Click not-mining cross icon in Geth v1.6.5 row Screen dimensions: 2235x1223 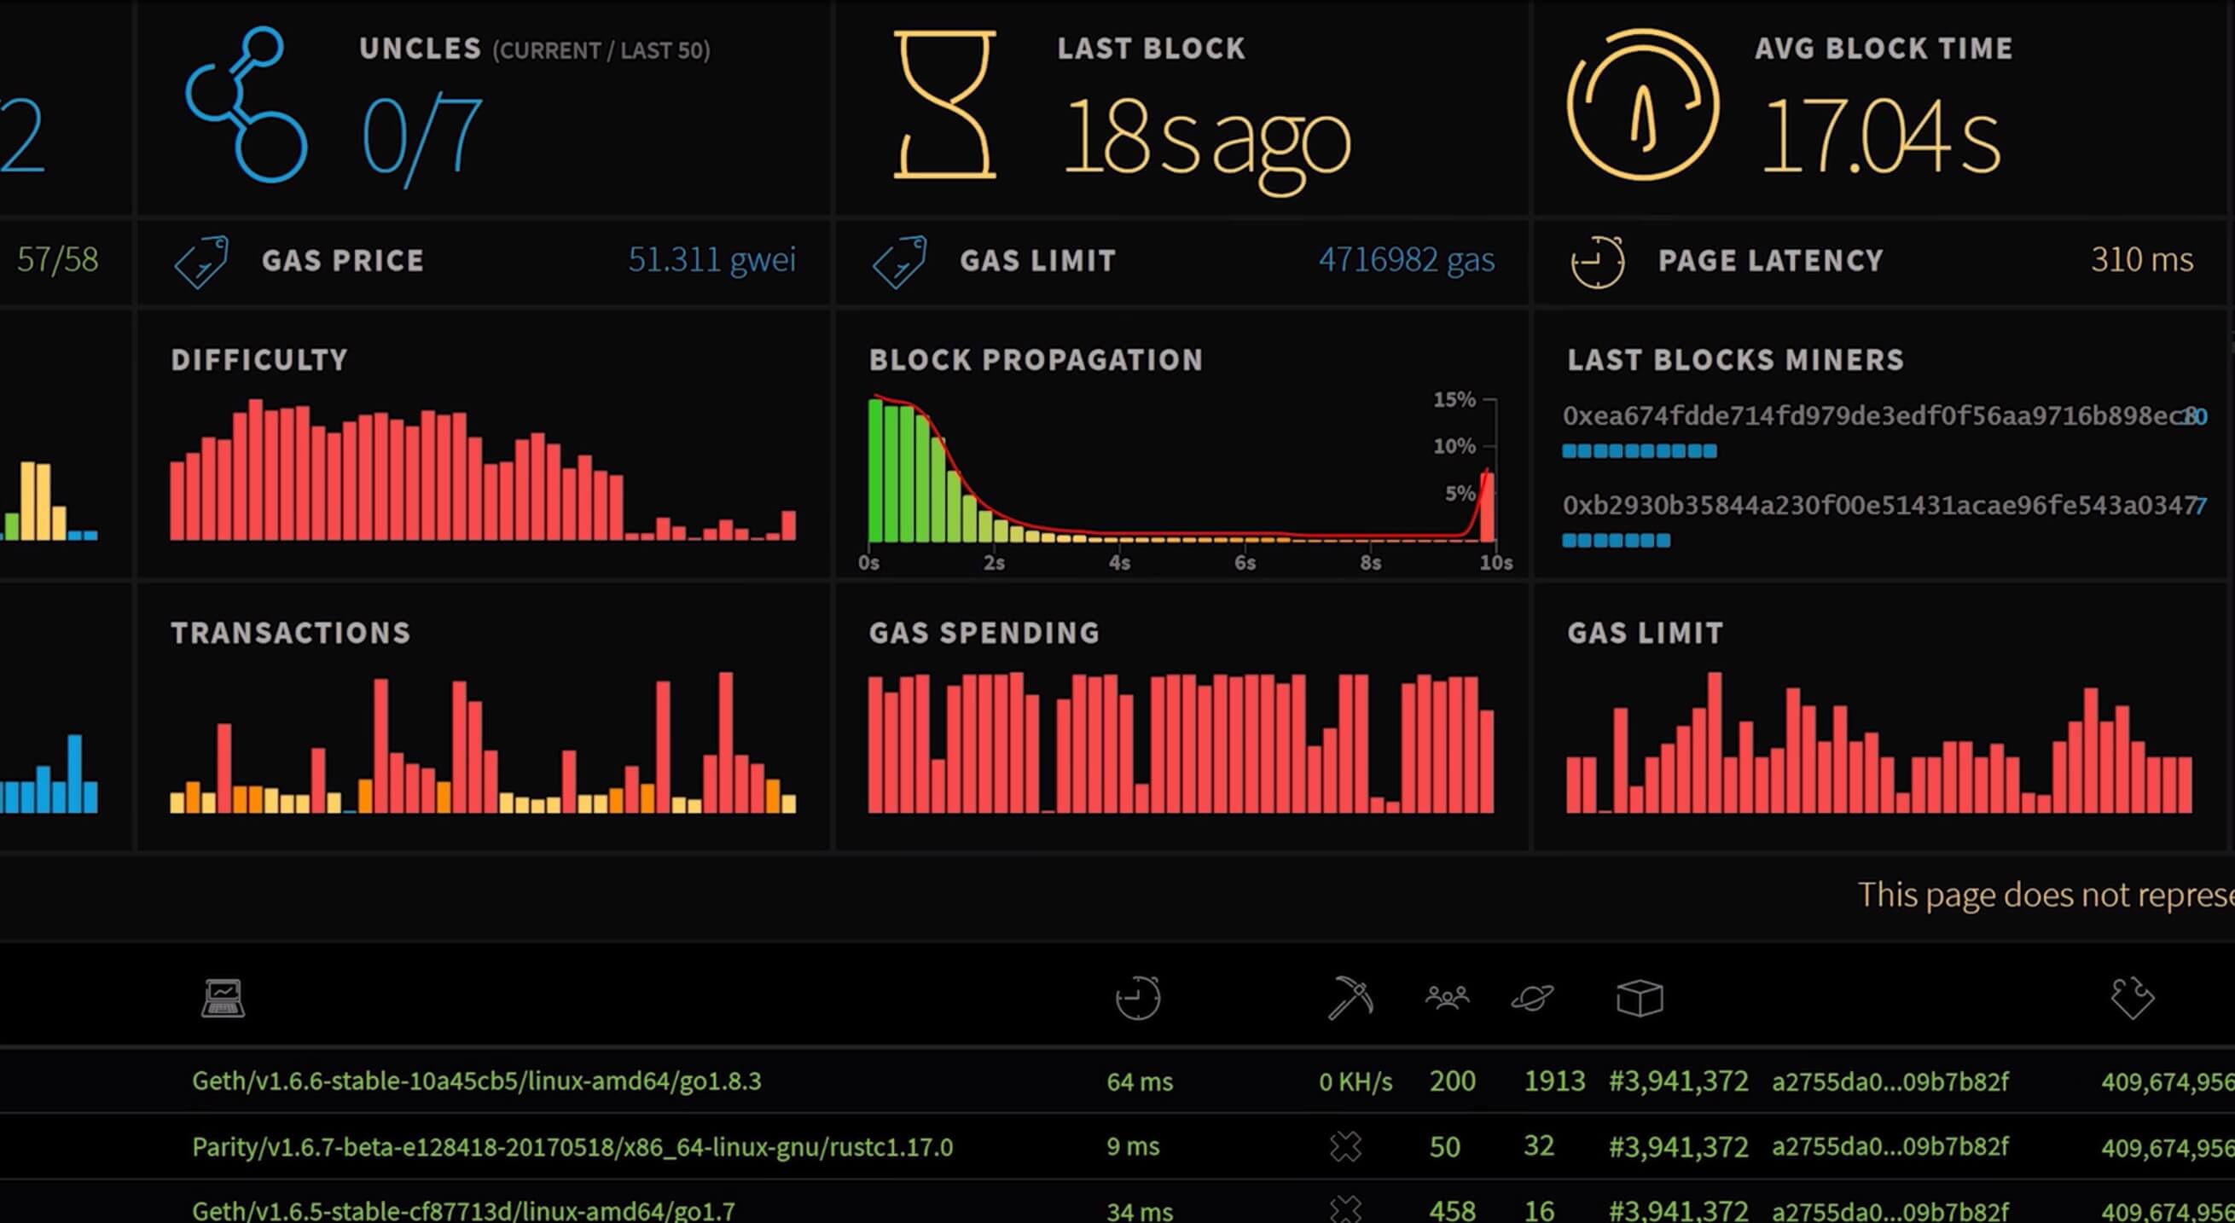click(x=1345, y=1209)
